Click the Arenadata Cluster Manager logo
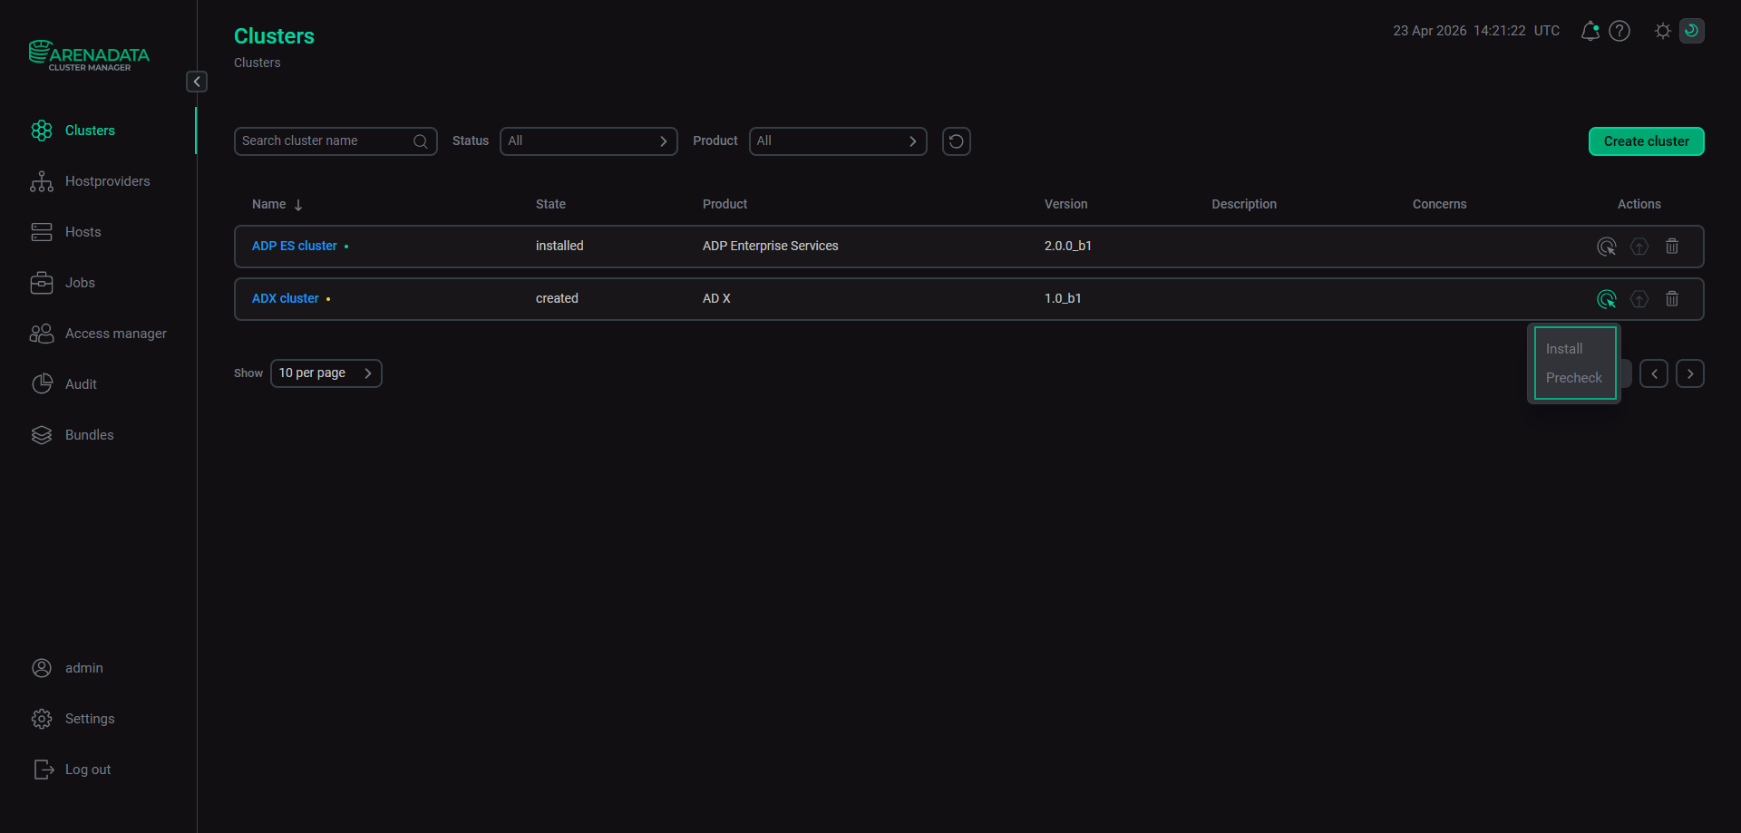The height and width of the screenshot is (833, 1741). click(89, 55)
